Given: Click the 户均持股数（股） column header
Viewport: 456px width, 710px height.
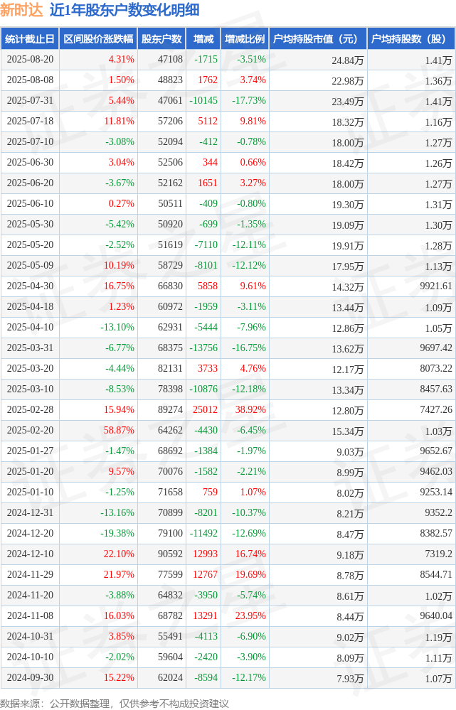Looking at the screenshot, I should (x=411, y=39).
